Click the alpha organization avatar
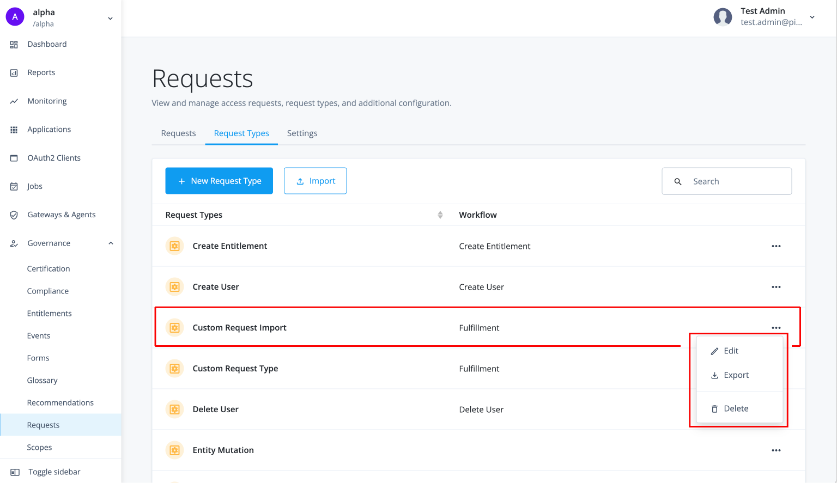Screen dimensions: 837x483 [15, 16]
